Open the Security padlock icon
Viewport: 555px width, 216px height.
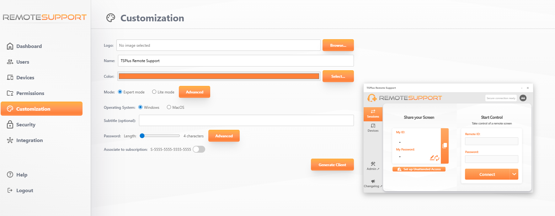[x=10, y=124]
